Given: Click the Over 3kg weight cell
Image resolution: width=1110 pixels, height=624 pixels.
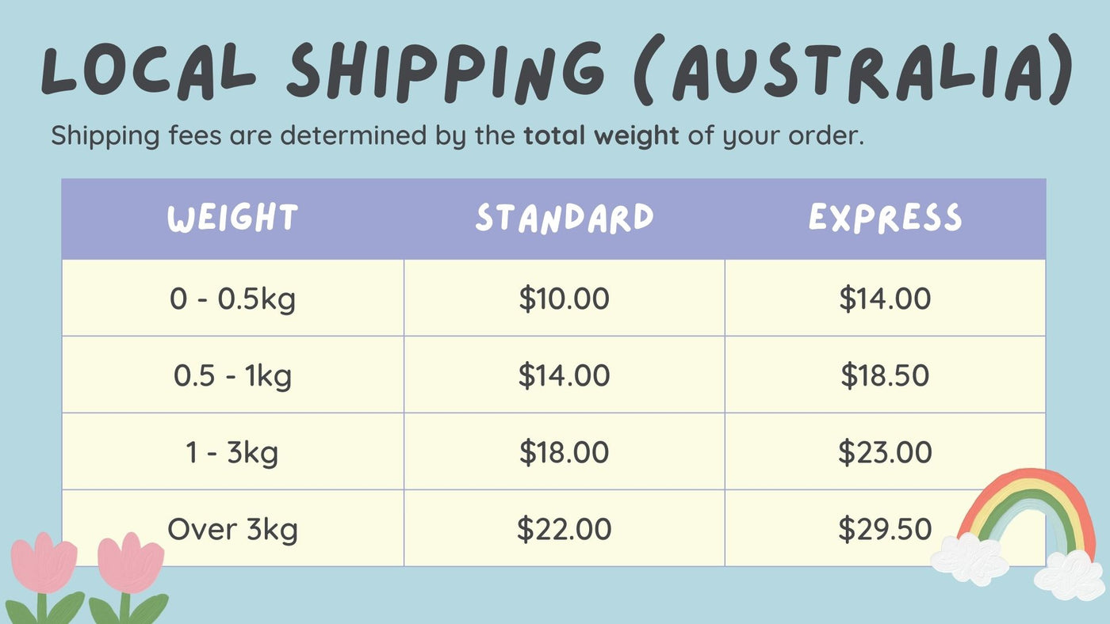Looking at the screenshot, I should coord(233,528).
